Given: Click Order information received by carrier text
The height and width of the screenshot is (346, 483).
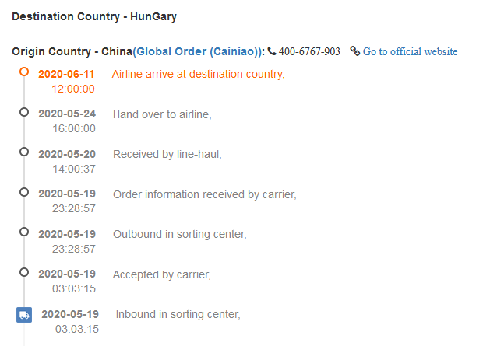Looking at the screenshot, I should (205, 194).
